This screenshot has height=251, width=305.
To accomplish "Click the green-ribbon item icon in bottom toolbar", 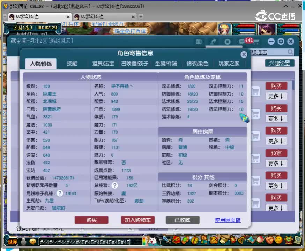I will 185,241.
